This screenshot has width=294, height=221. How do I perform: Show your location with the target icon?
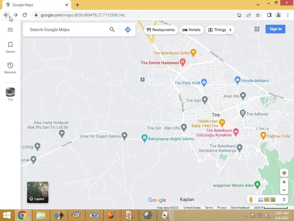(x=284, y=173)
